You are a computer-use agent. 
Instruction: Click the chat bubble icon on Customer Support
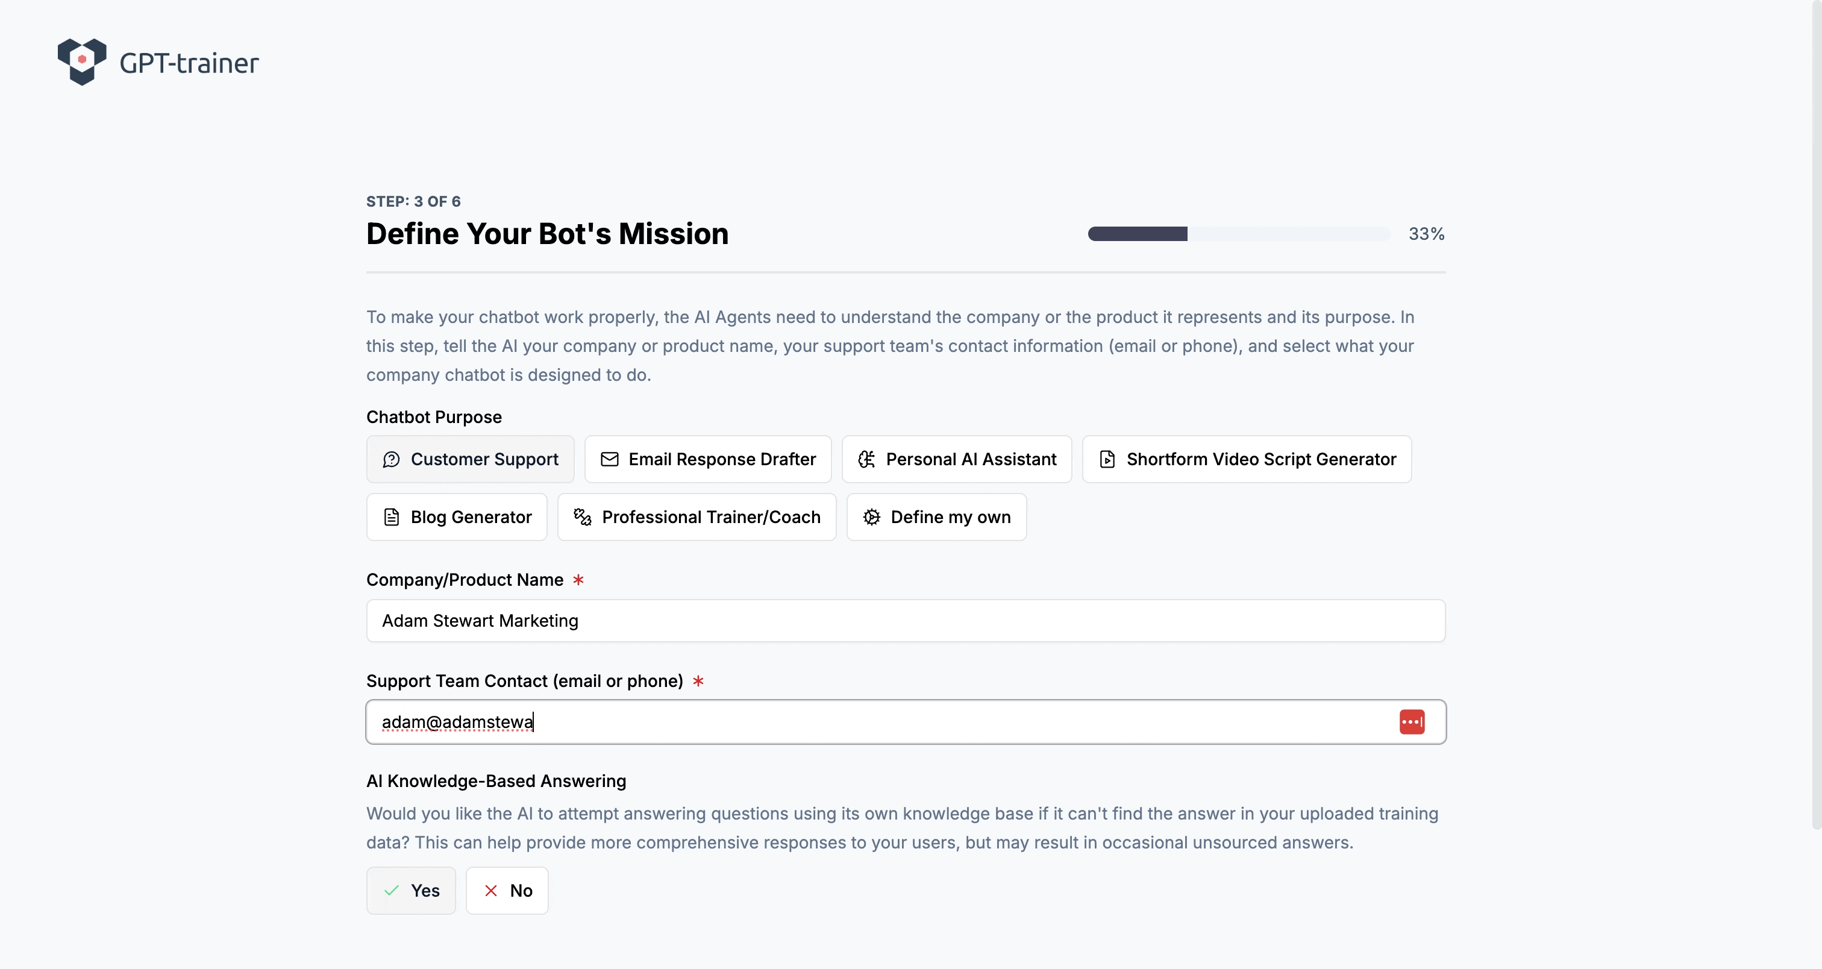click(391, 460)
